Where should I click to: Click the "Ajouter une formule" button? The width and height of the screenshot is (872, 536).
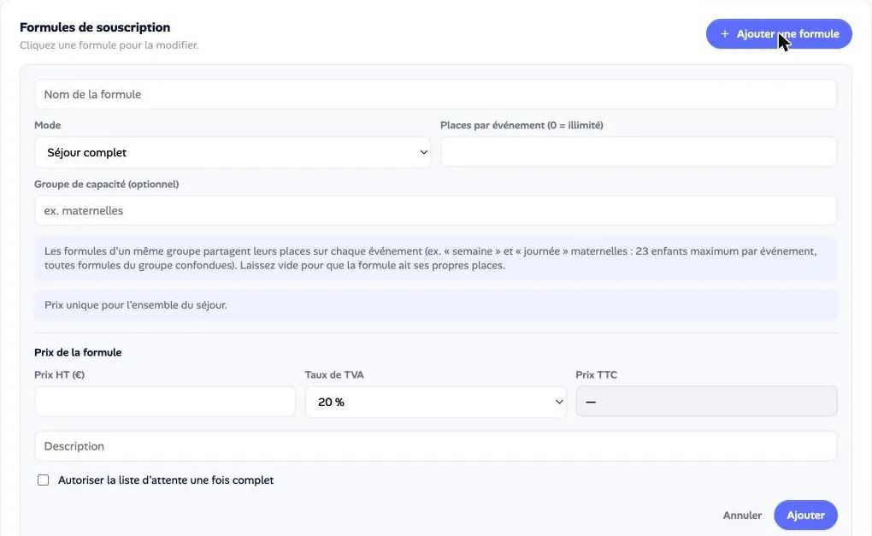click(779, 34)
